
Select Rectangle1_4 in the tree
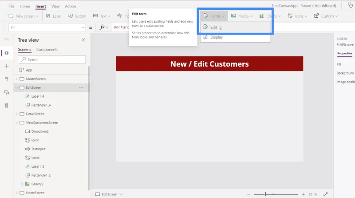tap(41, 105)
